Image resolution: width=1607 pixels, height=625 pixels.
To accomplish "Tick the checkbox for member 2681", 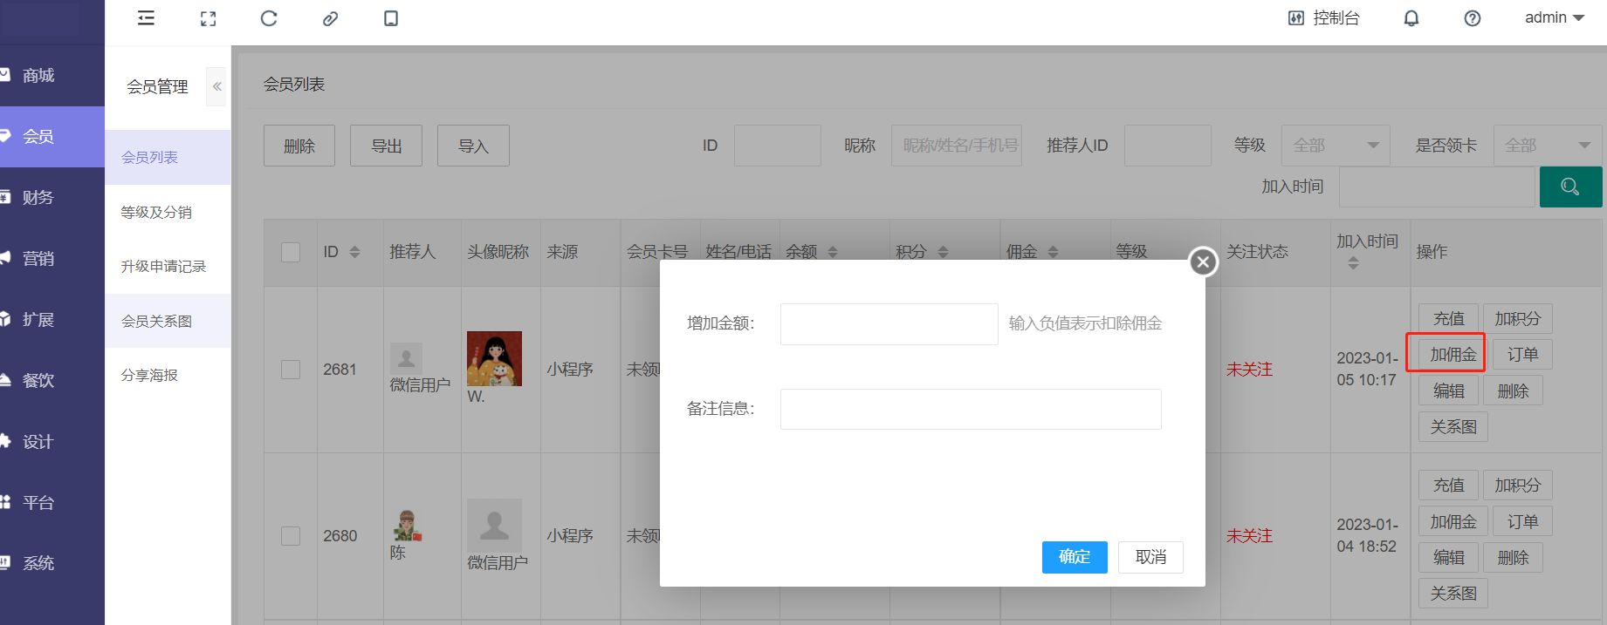I will tap(291, 370).
